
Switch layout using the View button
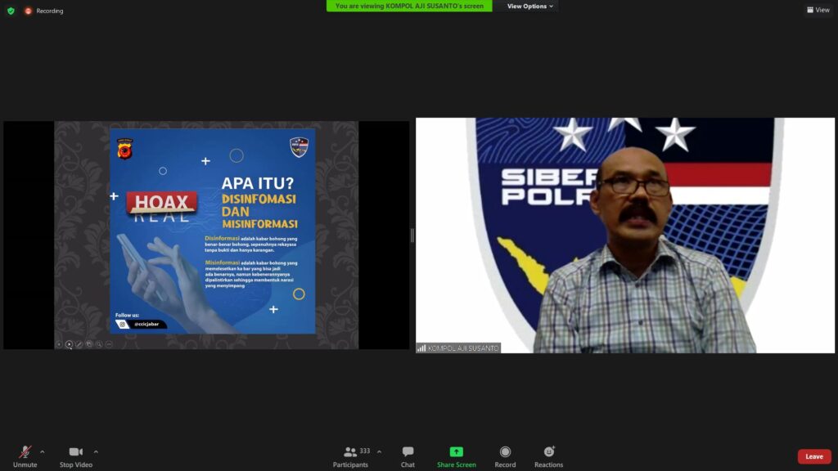(818, 10)
